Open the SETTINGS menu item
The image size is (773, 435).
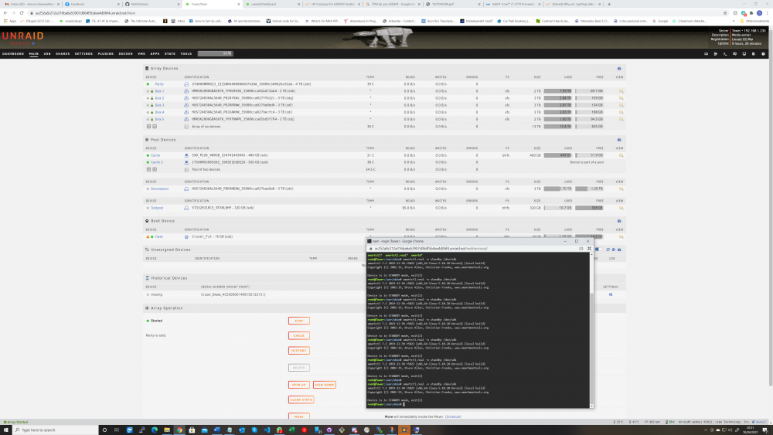click(83, 53)
